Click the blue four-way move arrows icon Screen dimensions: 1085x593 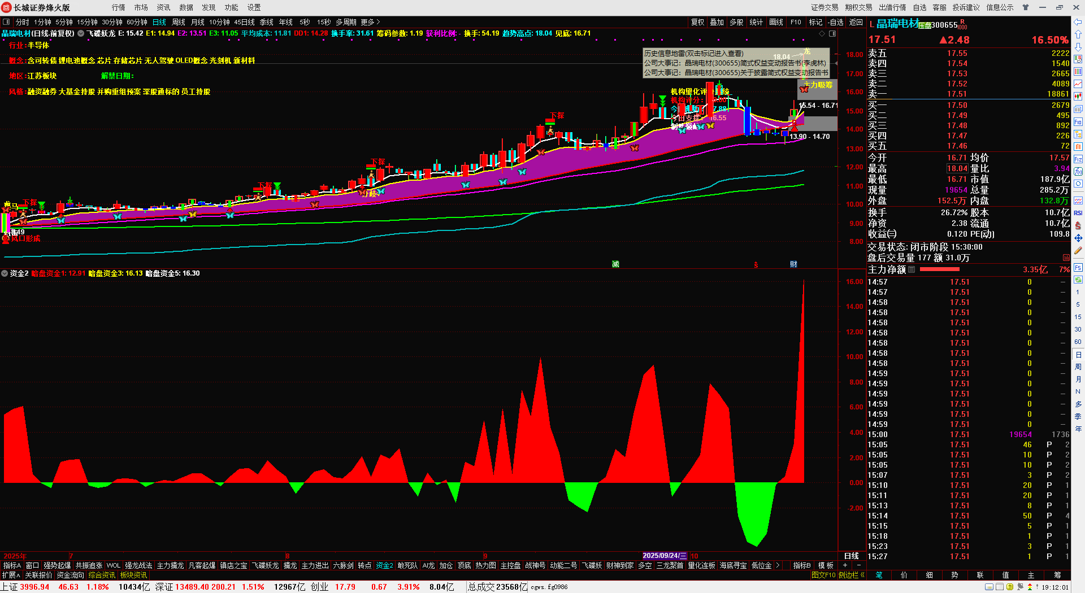point(1078,238)
